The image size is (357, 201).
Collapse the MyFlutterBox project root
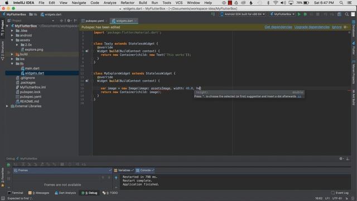click(7, 26)
